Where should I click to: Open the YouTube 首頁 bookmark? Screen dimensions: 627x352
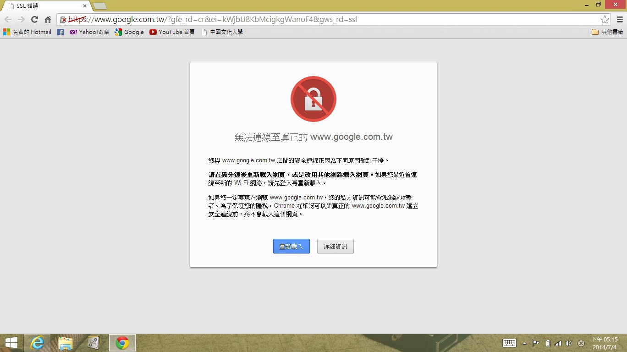172,32
